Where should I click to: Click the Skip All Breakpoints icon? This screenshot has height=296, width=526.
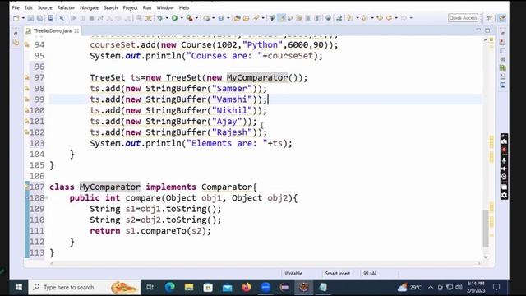62,18
